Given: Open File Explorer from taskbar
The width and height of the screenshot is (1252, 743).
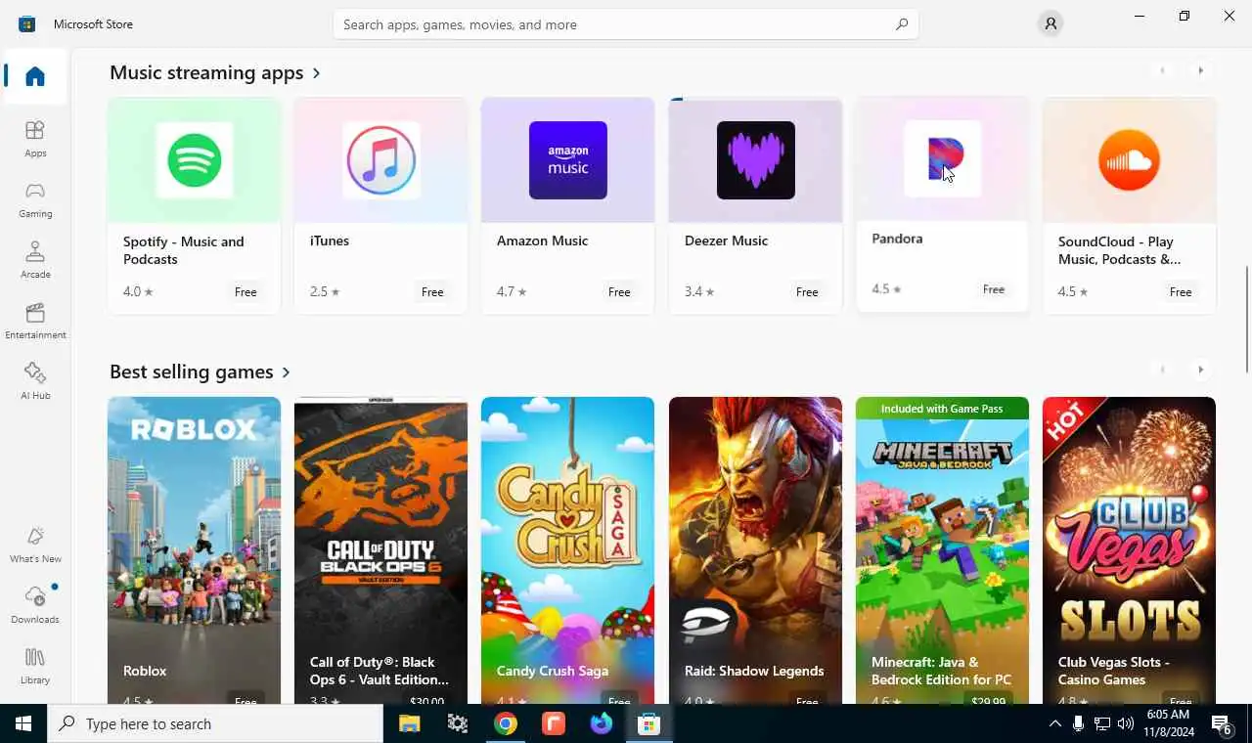Looking at the screenshot, I should tap(409, 723).
